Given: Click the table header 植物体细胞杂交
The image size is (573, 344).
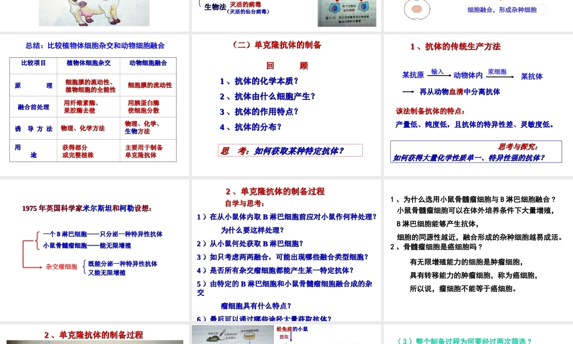Looking at the screenshot, I should point(88,63).
